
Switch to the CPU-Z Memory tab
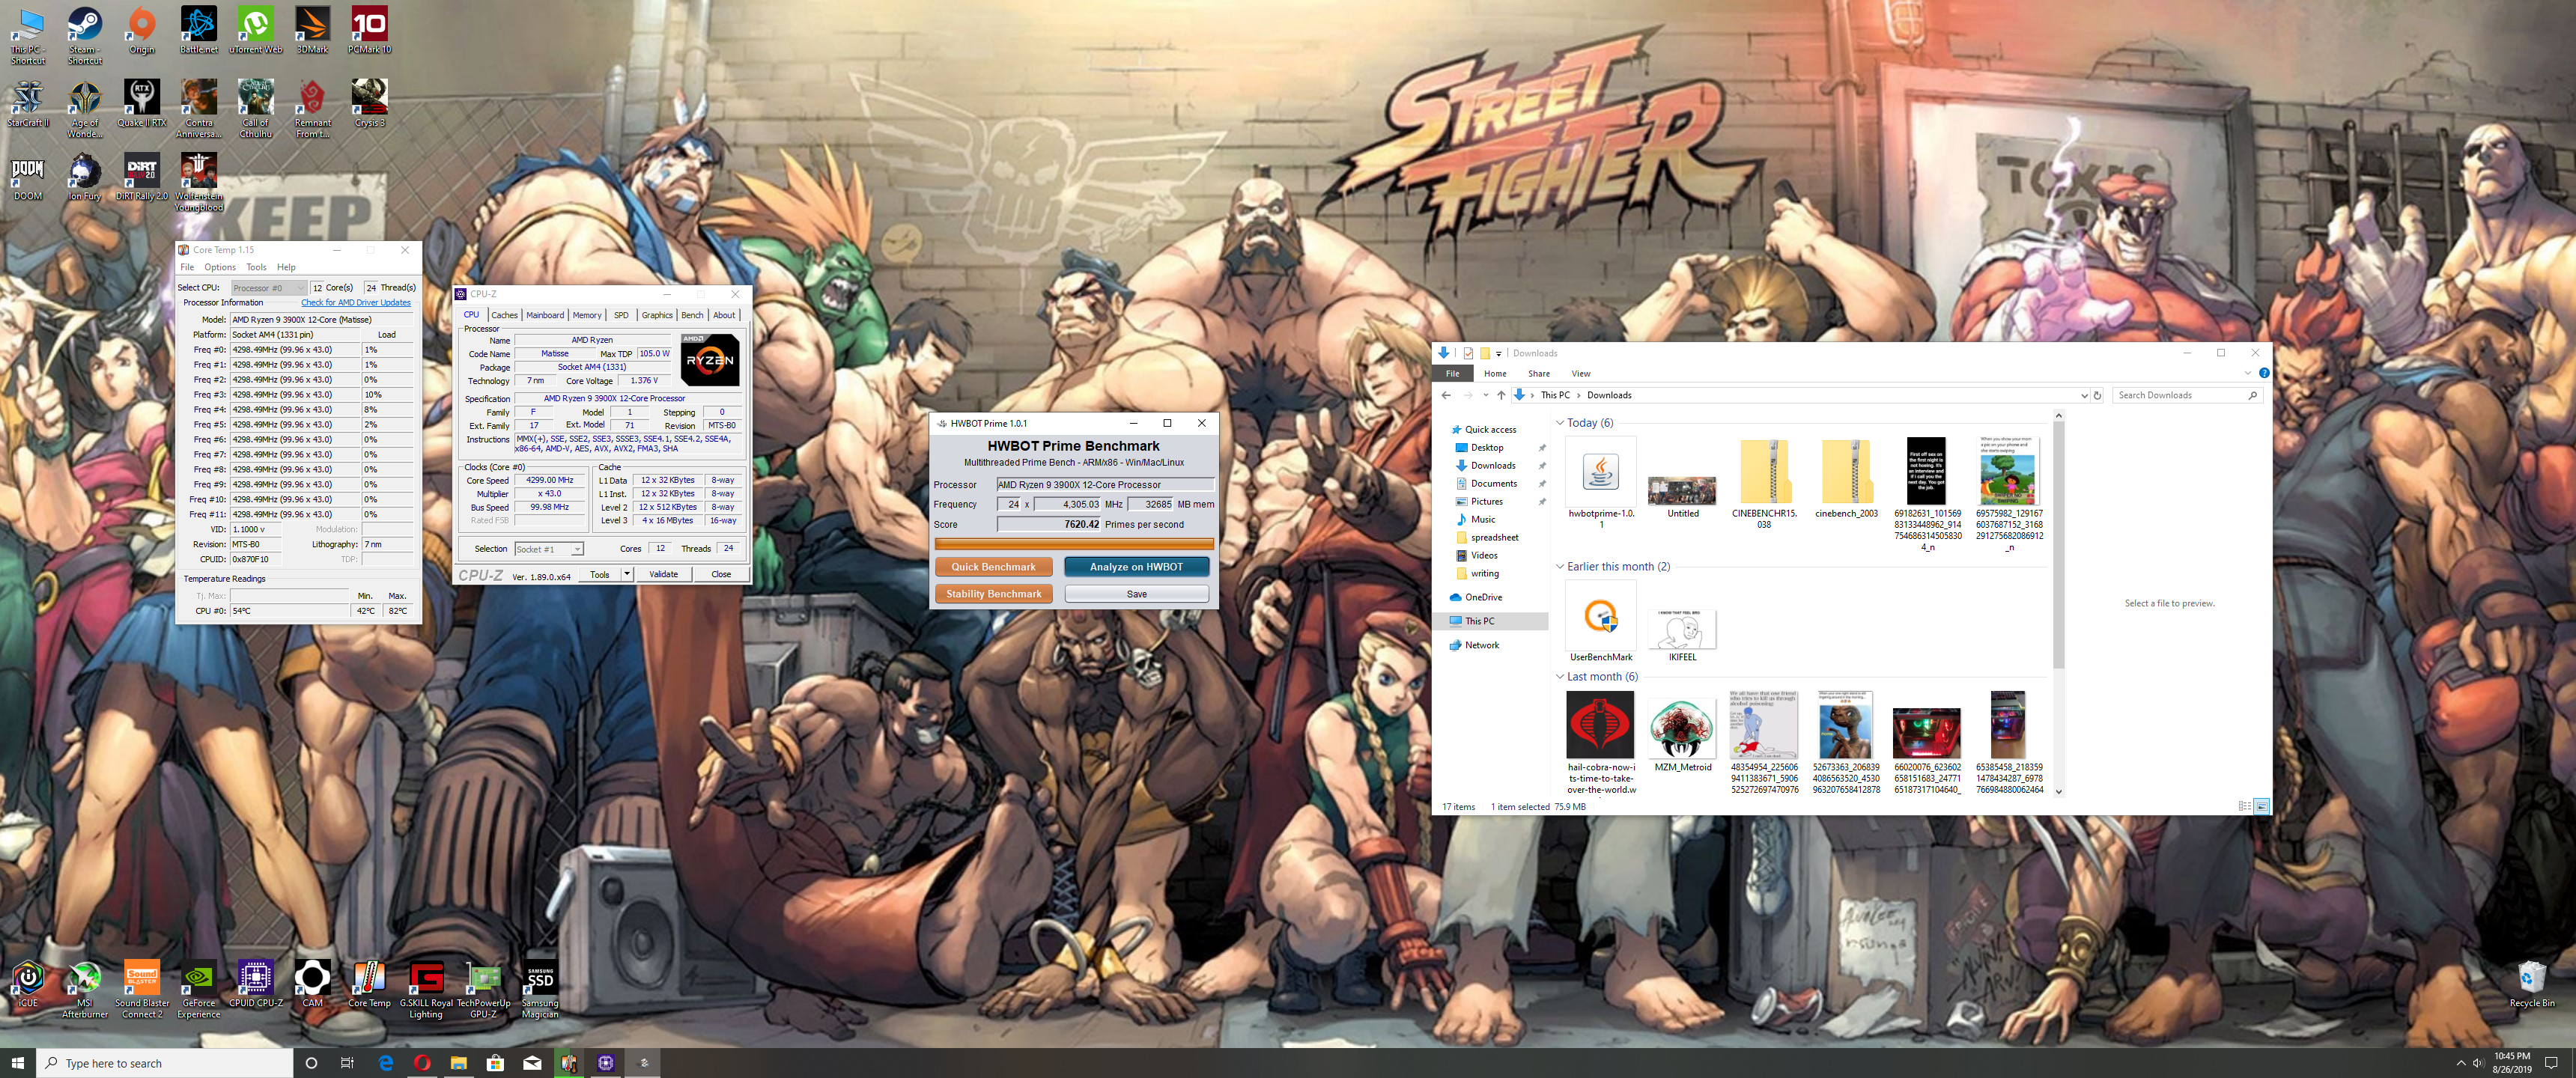(587, 315)
